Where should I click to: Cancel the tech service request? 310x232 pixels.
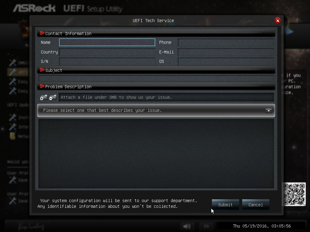coord(256,205)
